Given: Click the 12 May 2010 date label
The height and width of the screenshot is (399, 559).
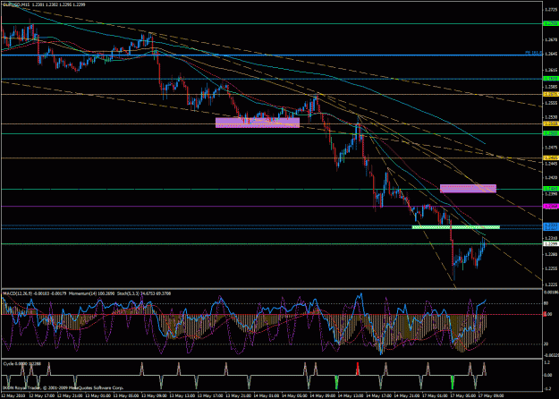Looking at the screenshot, I should 13,395.
